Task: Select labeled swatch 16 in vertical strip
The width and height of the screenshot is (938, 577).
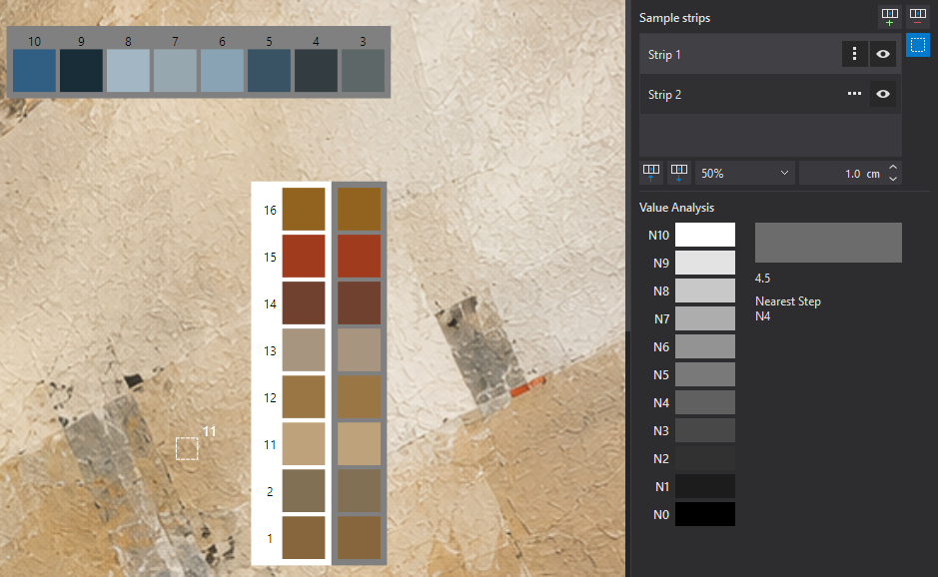Action: pyautogui.click(x=304, y=210)
